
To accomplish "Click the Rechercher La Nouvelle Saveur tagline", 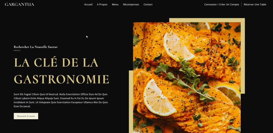I will coord(36,47).
